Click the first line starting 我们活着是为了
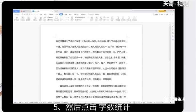Image resolution: width=196 pixels, height=112 pixels. [91, 41]
